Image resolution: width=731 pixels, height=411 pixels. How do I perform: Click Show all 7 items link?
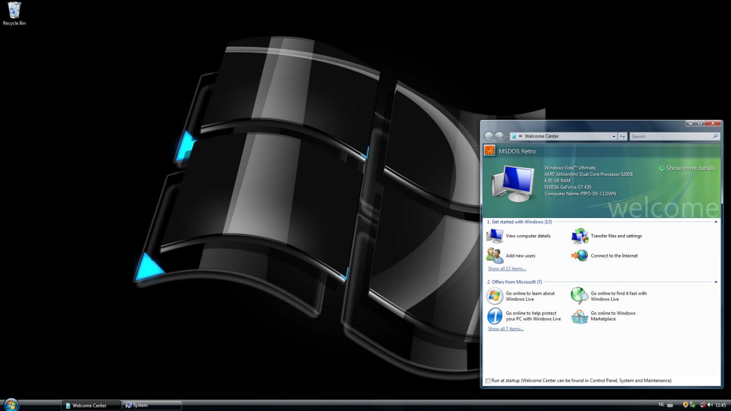point(505,329)
